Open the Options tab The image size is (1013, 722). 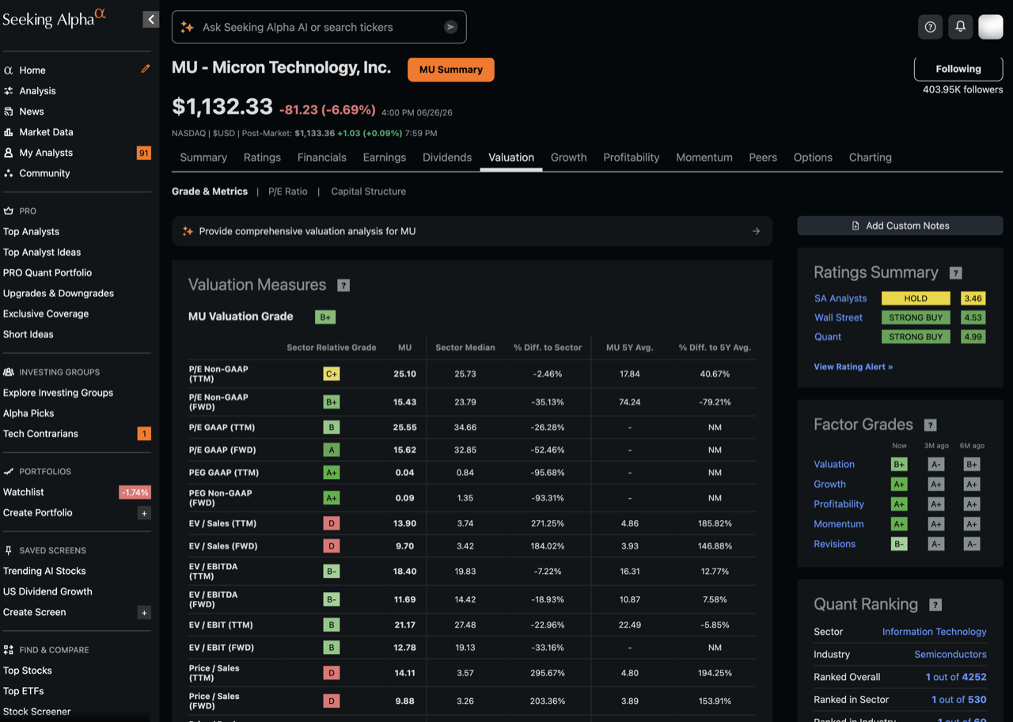click(813, 158)
